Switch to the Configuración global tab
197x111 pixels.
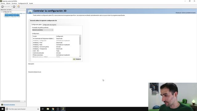click(36, 25)
